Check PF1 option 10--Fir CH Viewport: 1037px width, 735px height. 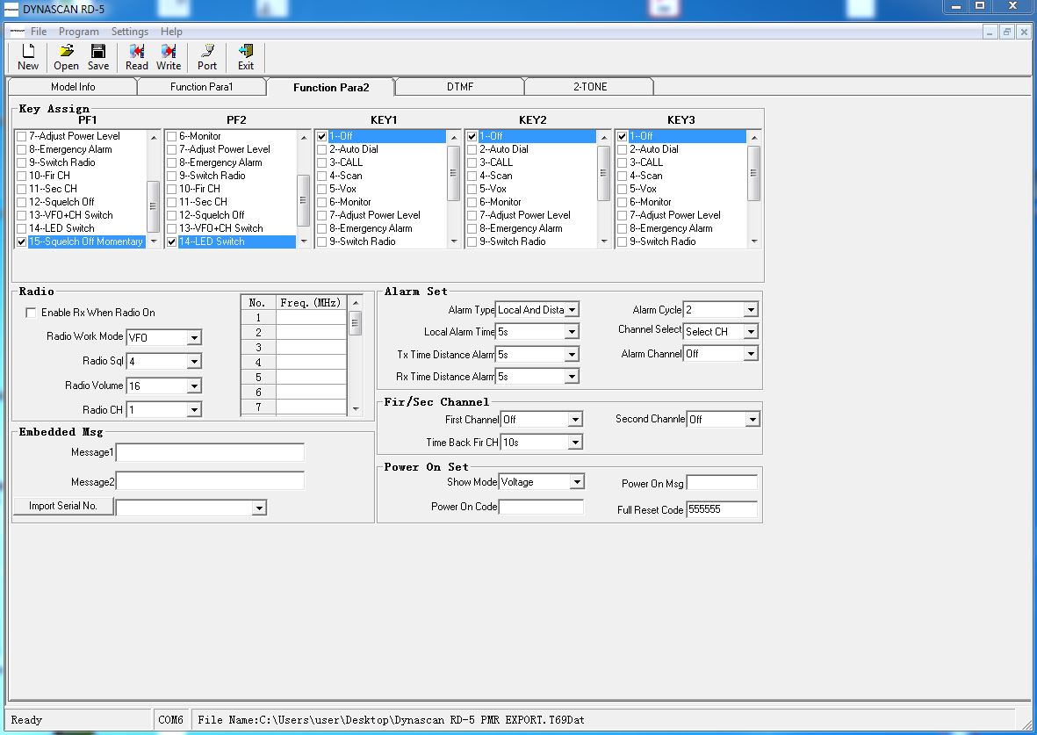click(22, 176)
